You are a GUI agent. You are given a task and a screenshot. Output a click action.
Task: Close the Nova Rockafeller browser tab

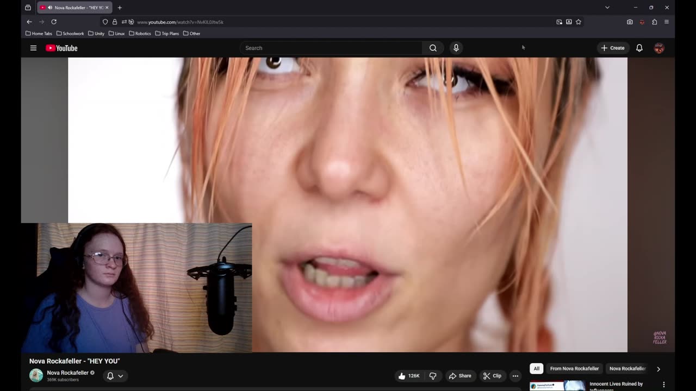tap(107, 8)
